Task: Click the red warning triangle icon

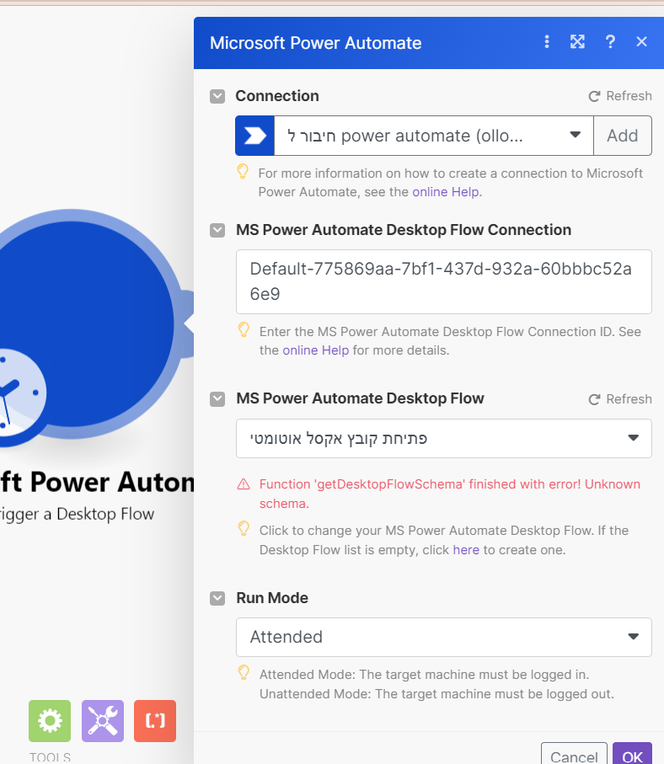Action: pyautogui.click(x=244, y=484)
